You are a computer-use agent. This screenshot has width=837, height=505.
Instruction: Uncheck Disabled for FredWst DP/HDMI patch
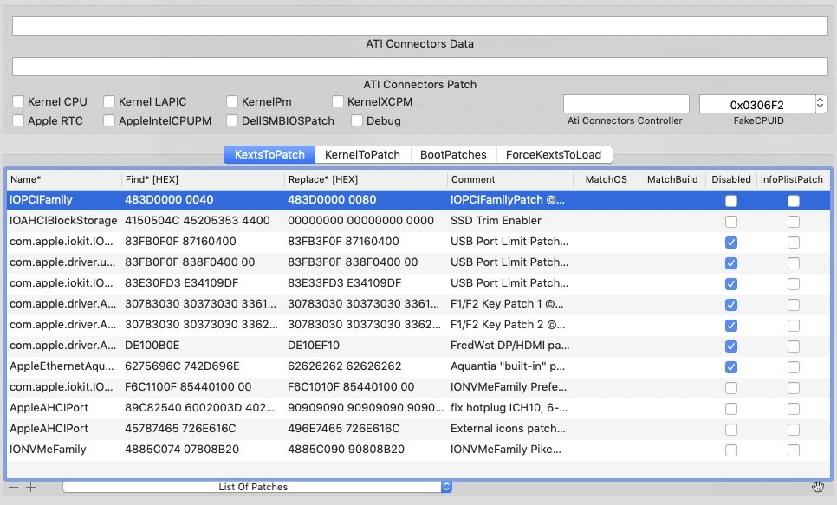[x=731, y=346]
